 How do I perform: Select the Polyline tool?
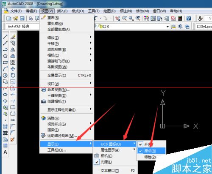pyautogui.click(x=5, y=50)
